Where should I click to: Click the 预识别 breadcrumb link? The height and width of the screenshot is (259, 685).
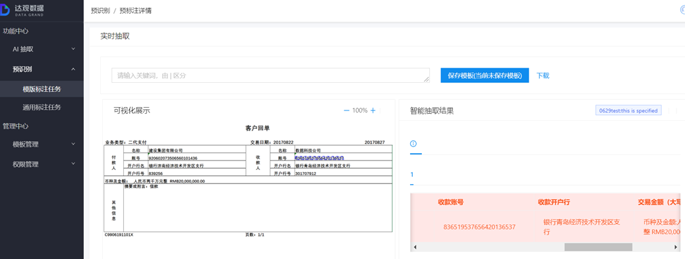(100, 11)
